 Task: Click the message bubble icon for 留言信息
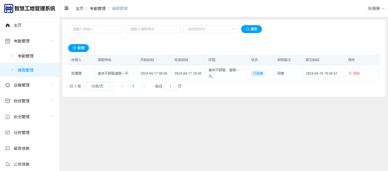tap(8, 149)
